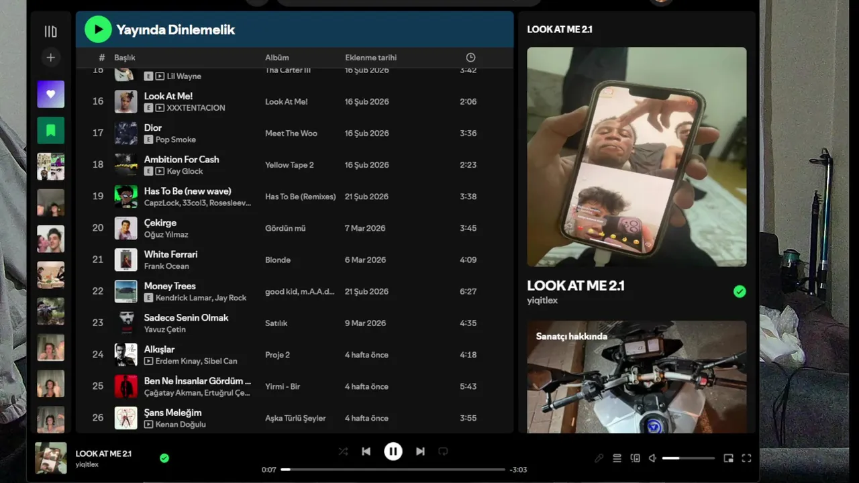Mute the volume speaker icon
Viewport: 859px width, 483px height.
click(653, 458)
